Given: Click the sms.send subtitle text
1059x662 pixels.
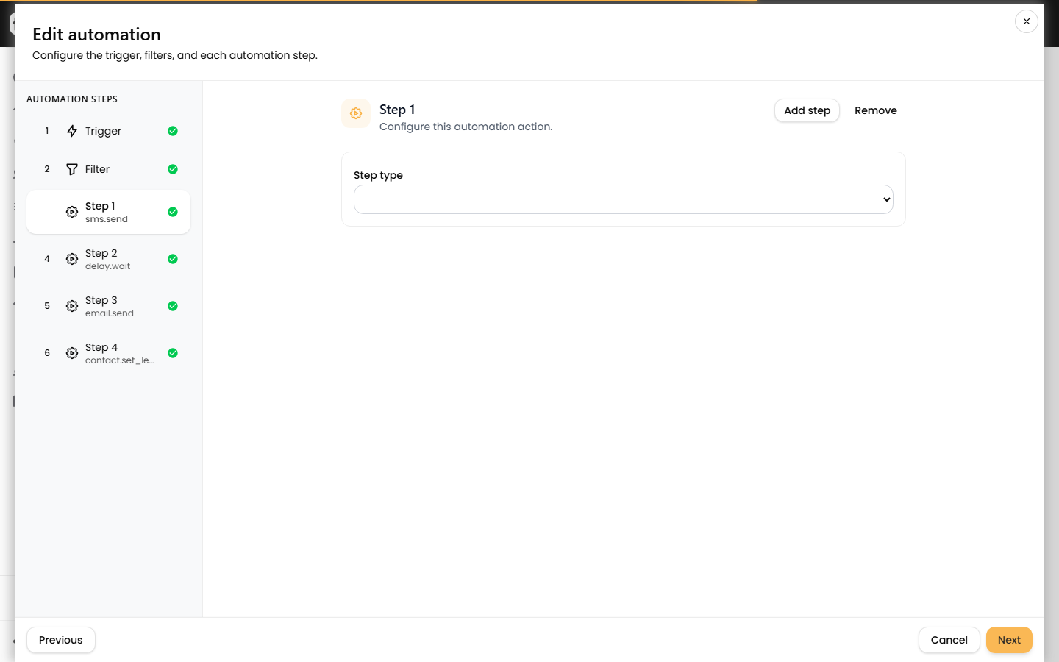Looking at the screenshot, I should coord(107,219).
